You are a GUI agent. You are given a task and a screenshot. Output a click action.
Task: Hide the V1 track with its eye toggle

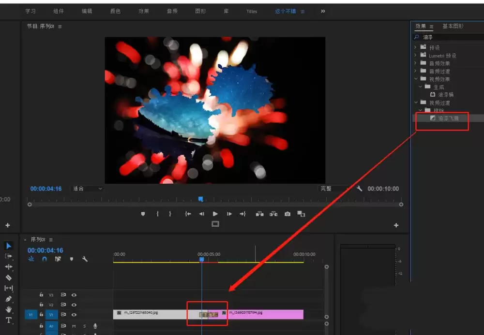(74, 315)
